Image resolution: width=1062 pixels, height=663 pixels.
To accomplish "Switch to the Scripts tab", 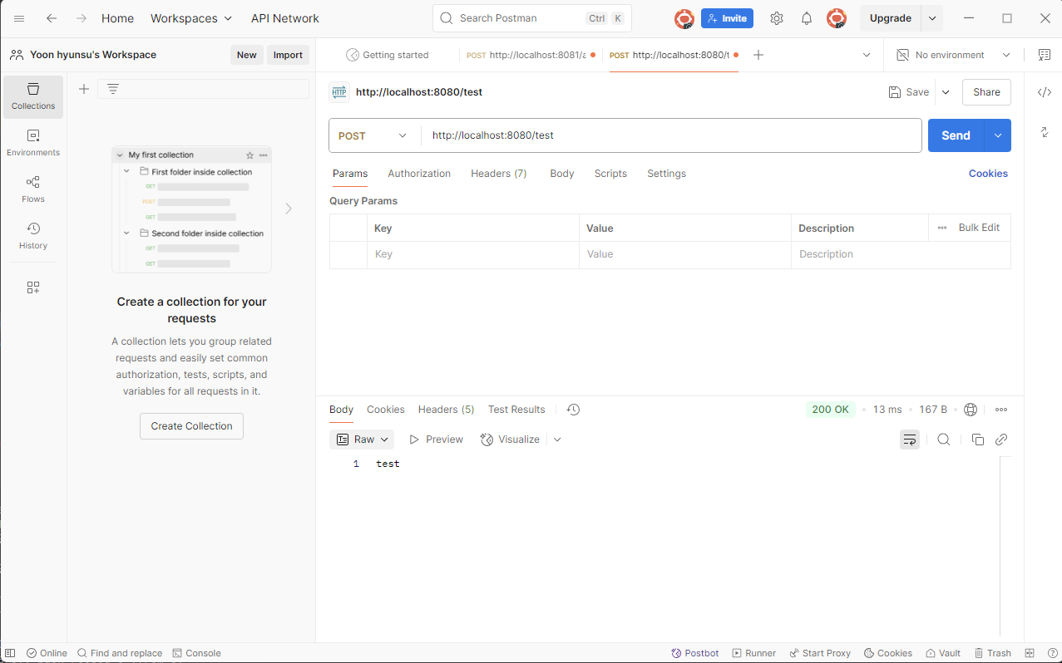I will [x=610, y=174].
